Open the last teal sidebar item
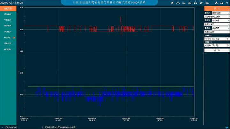Image resolution: width=230 pixels, height=129 pixels. (x=8, y=49)
